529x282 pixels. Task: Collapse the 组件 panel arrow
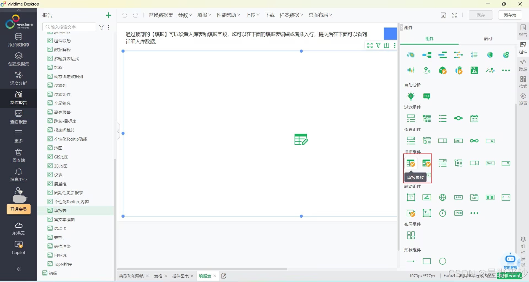click(401, 28)
